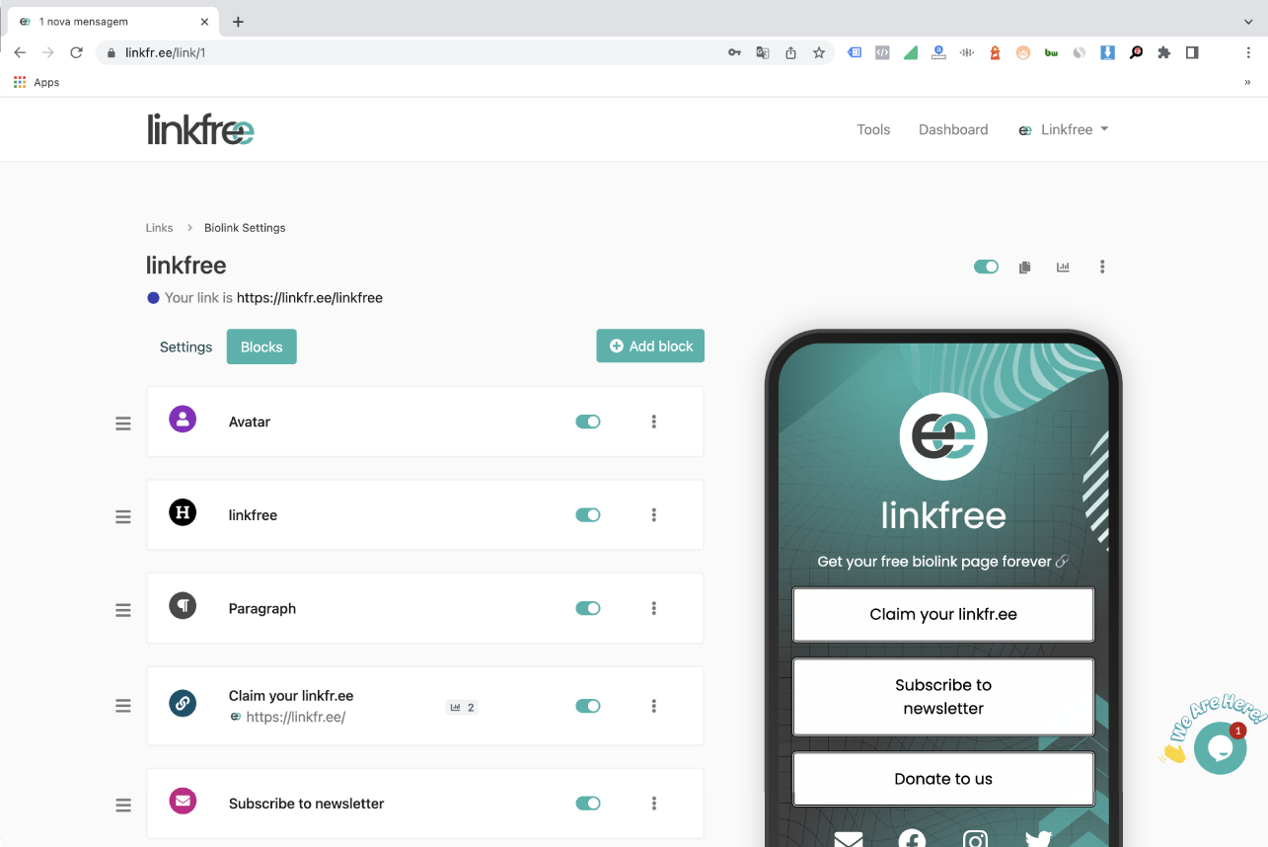Open the 'bw' extension icon

tap(1052, 53)
